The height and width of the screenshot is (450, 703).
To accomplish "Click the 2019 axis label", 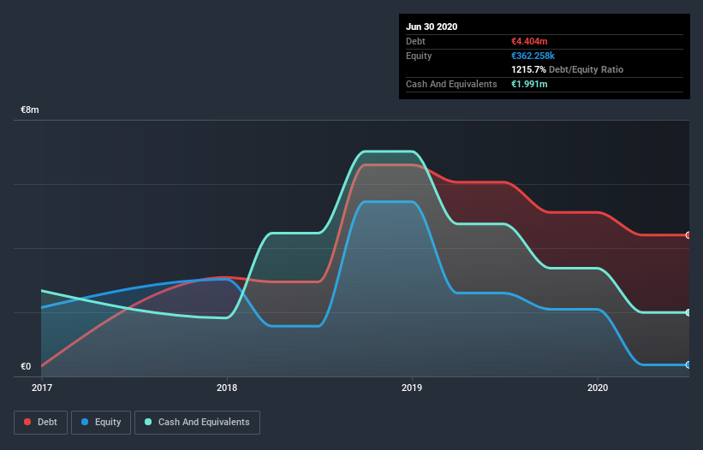I will coord(412,388).
